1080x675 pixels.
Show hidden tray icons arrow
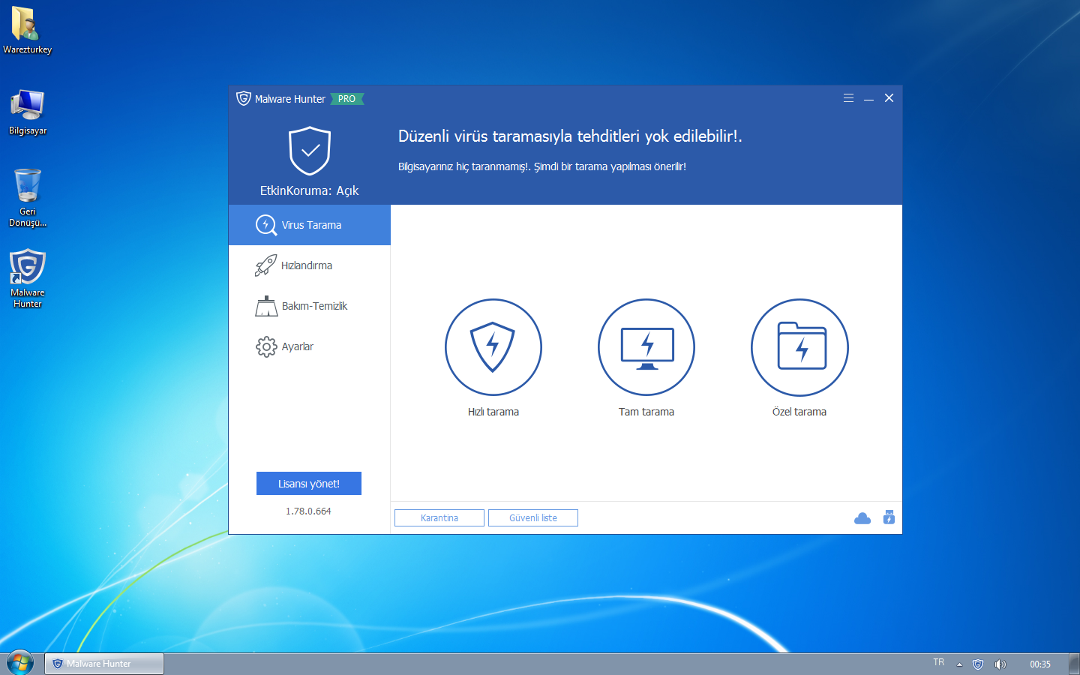959,664
